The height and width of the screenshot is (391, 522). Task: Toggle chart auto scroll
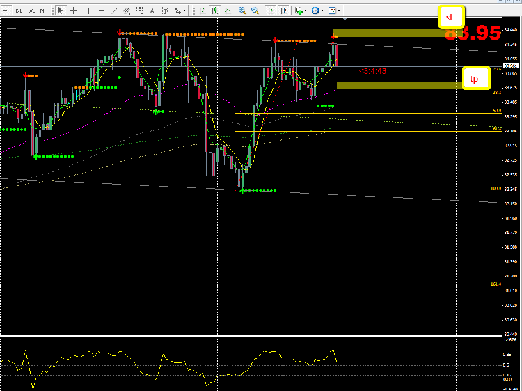coord(271,10)
